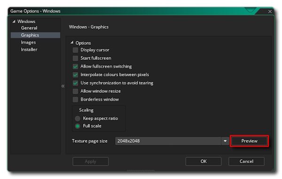282x179 pixels.
Task: Go to Installer settings
Action: click(x=29, y=49)
